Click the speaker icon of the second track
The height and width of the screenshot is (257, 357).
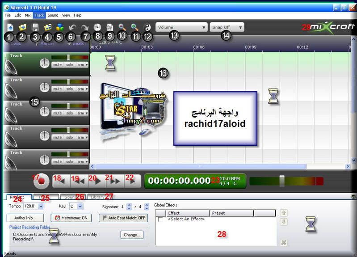coord(11,91)
